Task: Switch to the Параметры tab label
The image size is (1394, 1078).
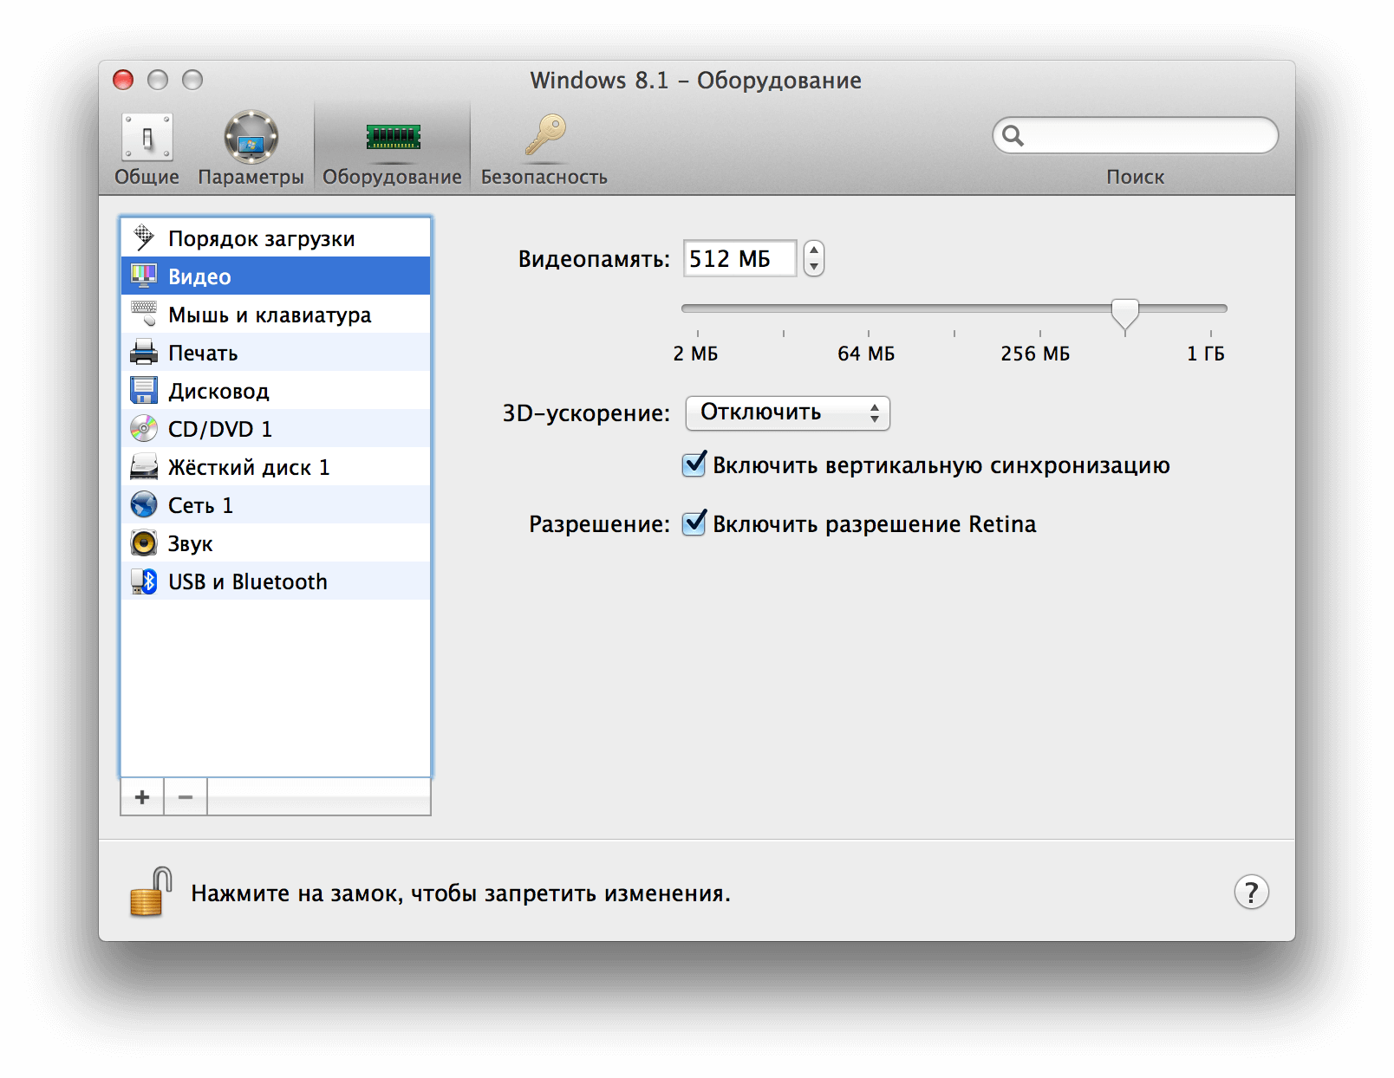Action: click(251, 177)
